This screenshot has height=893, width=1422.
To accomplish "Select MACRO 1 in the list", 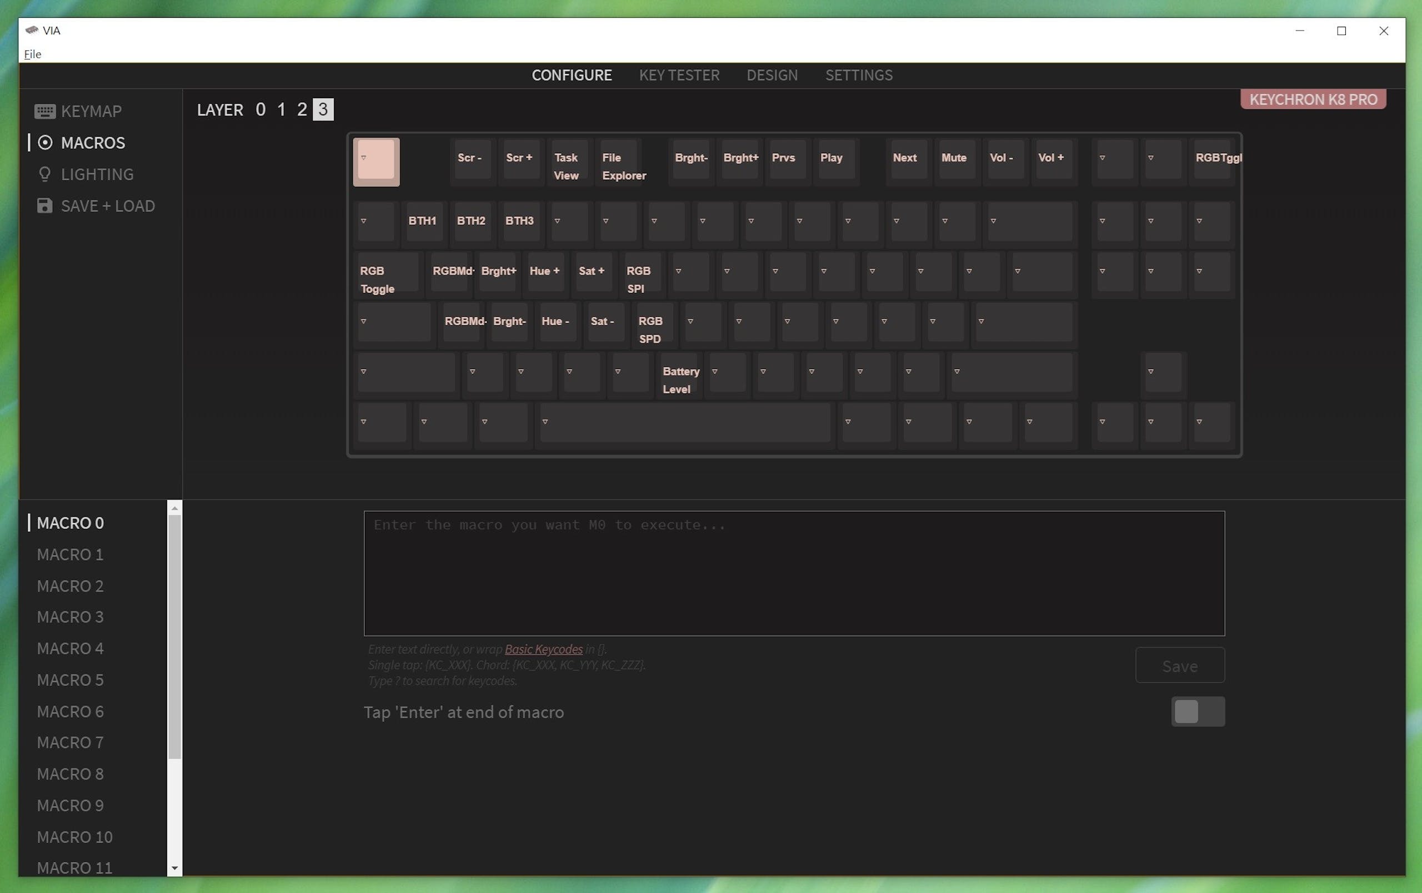I will point(71,554).
